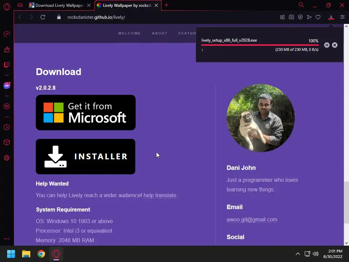349x262 pixels.
Task: Click the My Flow send icon
Action: coord(309,17)
